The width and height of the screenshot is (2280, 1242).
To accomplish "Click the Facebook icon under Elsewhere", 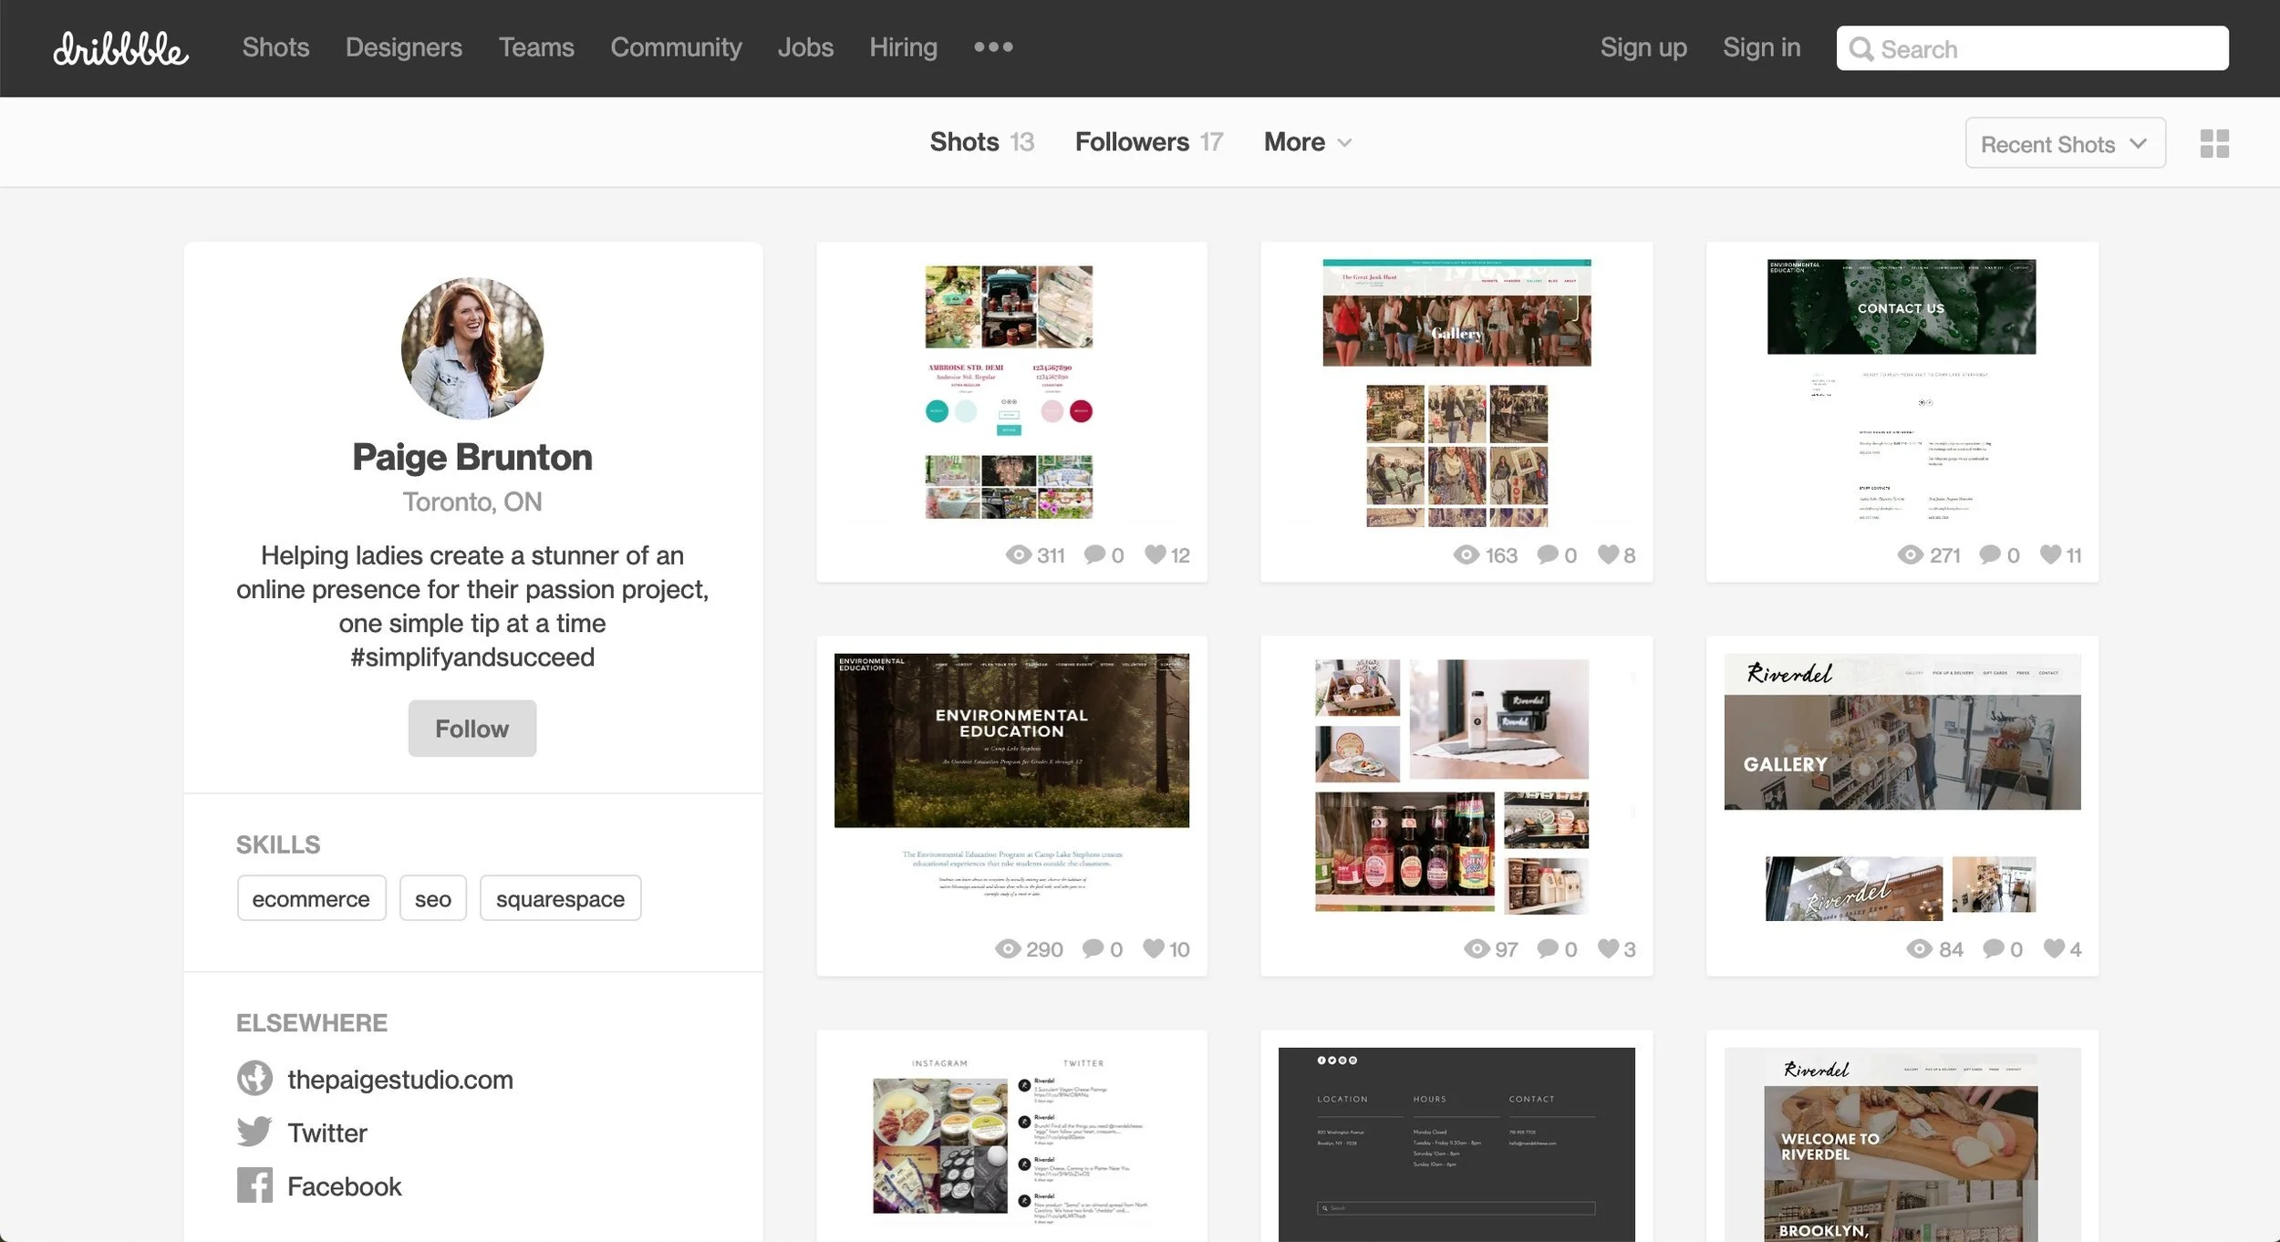I will point(254,1185).
